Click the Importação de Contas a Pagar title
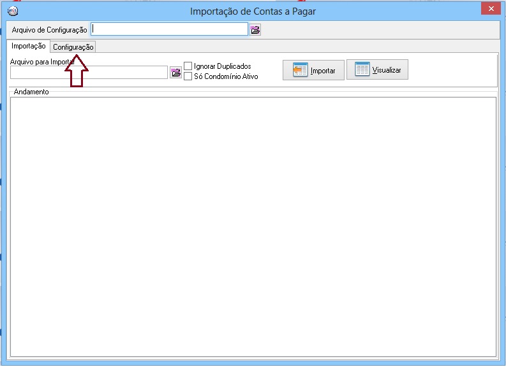 [253, 11]
